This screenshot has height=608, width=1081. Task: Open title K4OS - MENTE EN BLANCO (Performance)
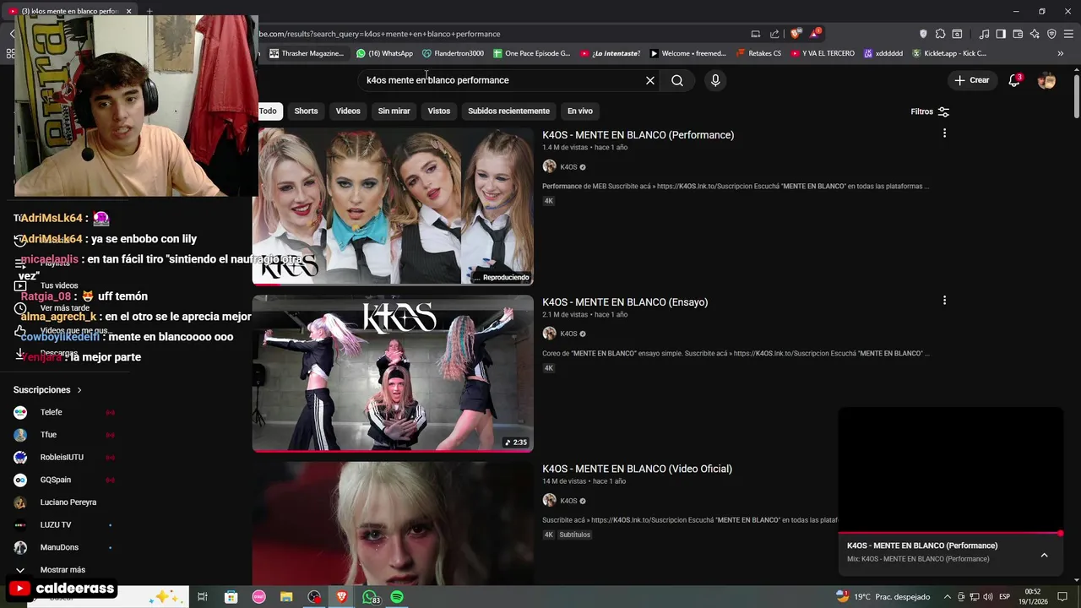pos(638,135)
